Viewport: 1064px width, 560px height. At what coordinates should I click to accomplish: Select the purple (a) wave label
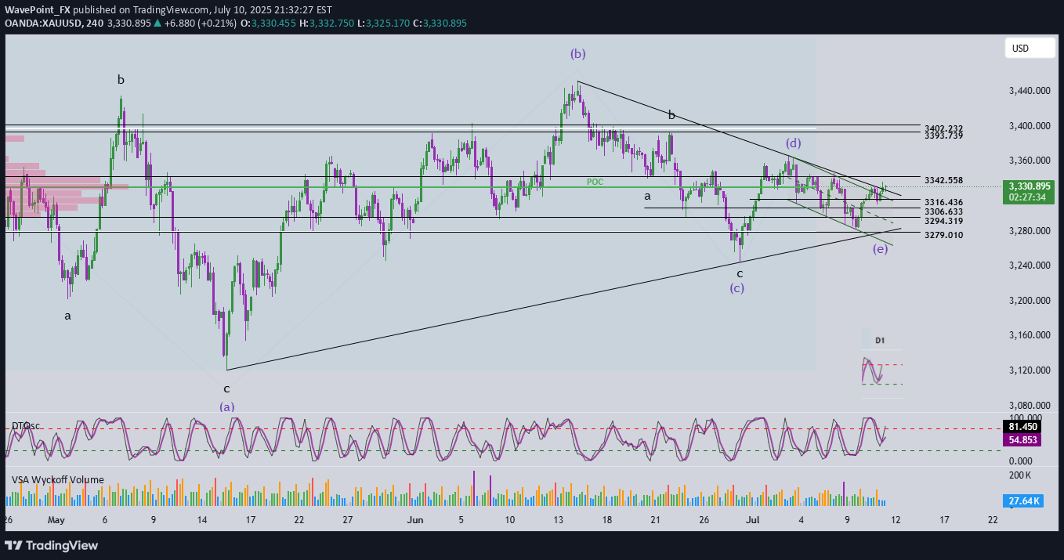click(x=226, y=406)
